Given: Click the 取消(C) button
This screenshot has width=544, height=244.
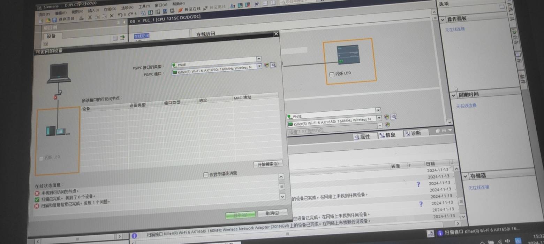Looking at the screenshot, I should pos(273,213).
